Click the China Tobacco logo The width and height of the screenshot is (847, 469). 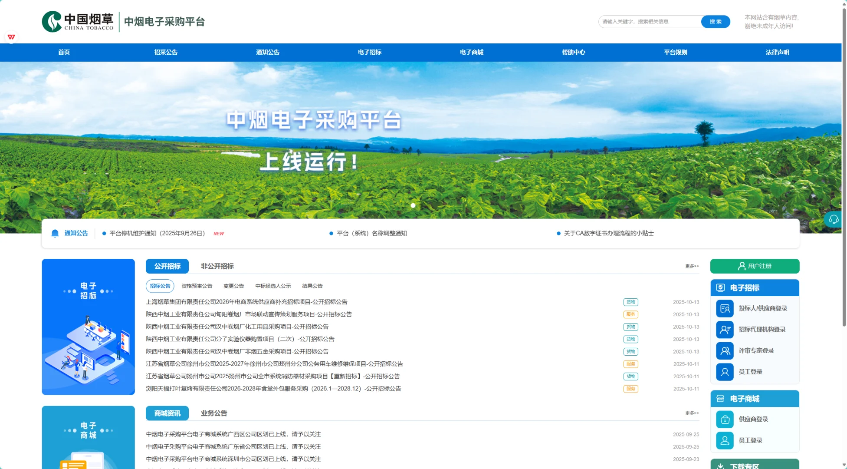pos(77,21)
